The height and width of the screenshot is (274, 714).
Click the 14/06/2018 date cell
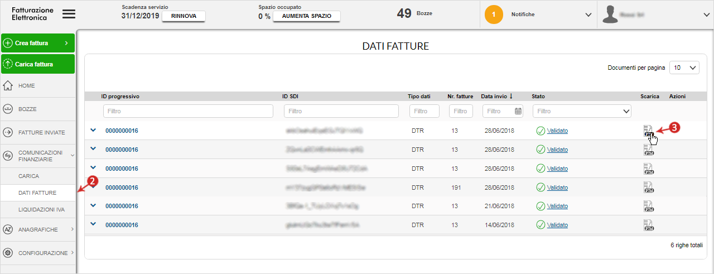point(499,225)
